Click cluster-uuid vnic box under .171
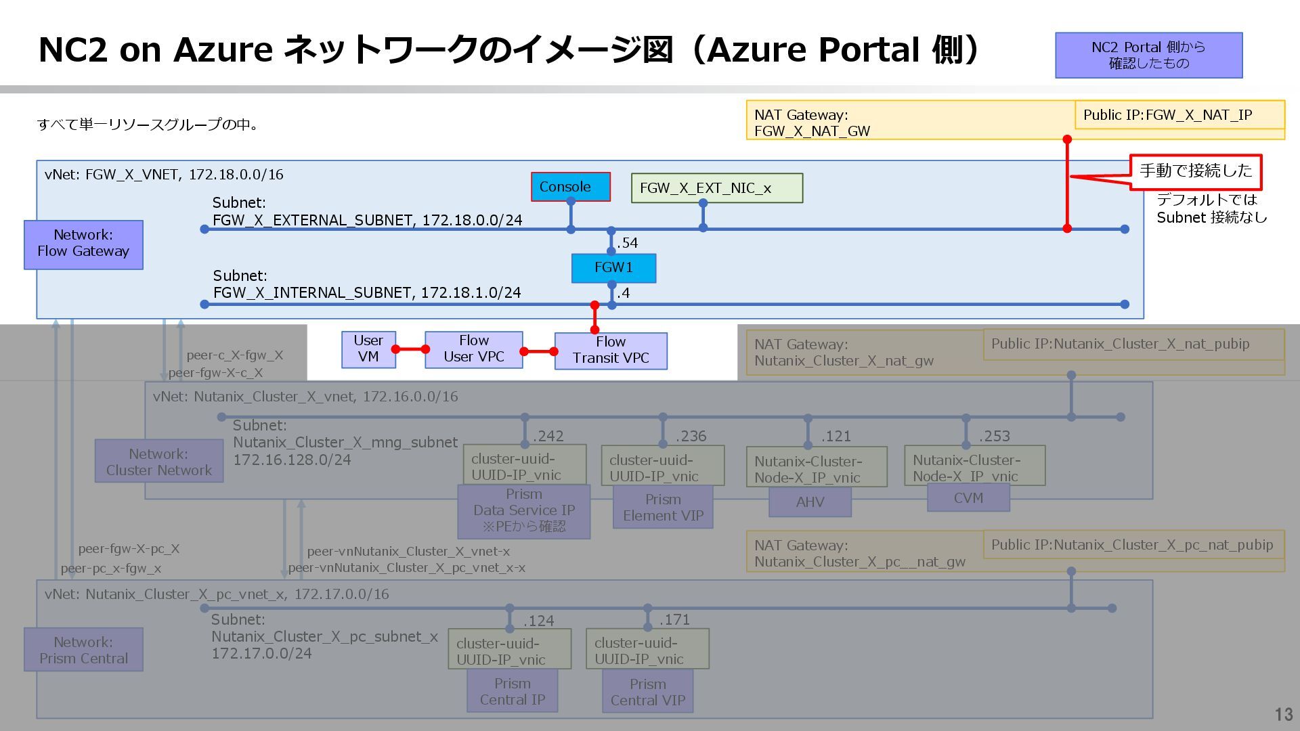The height and width of the screenshot is (731, 1300). pos(647,650)
